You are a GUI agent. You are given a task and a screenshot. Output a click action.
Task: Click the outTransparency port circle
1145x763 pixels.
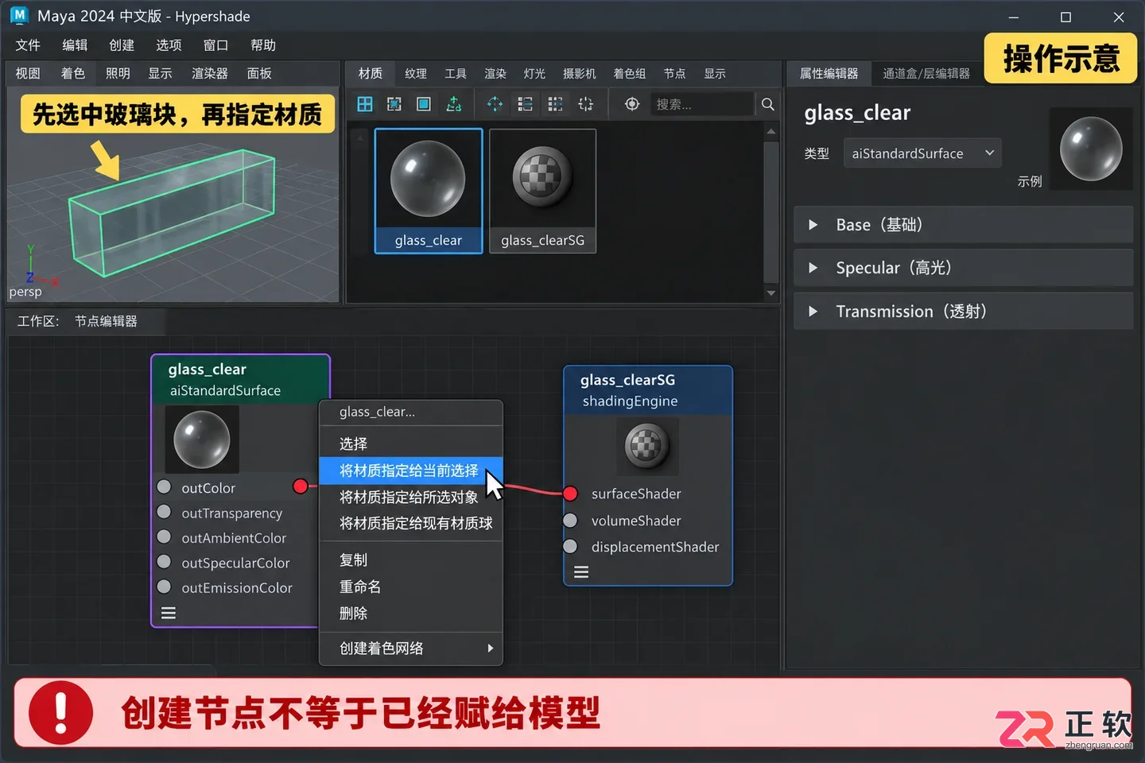164,512
